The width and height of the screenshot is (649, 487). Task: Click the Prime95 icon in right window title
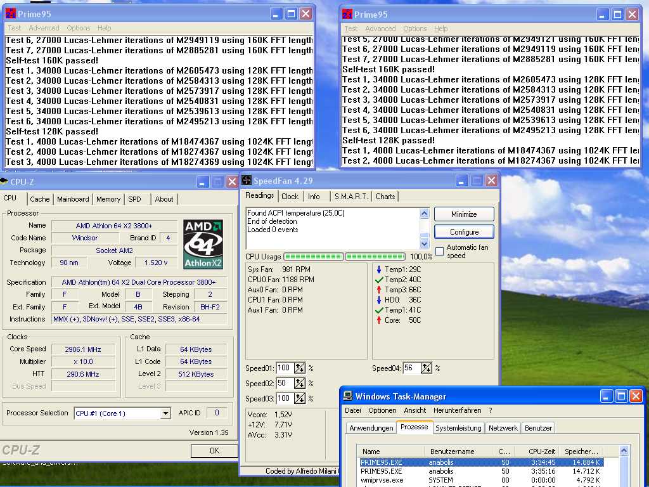[x=347, y=15]
